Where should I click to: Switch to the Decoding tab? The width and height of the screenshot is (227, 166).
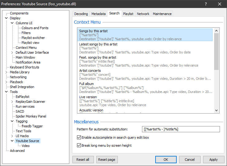pos(81,14)
